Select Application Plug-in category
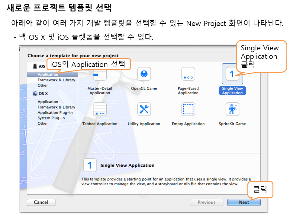 tap(55, 112)
